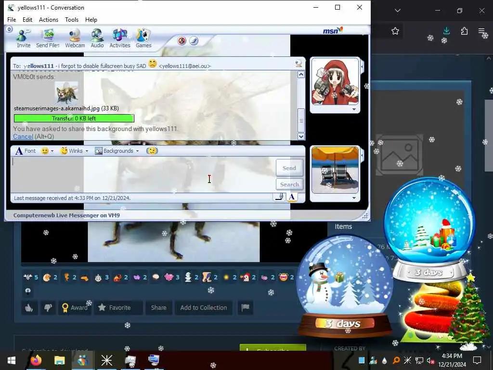Click the laughing face award emoji
This screenshot has height=370, width=493.
pos(283,277)
